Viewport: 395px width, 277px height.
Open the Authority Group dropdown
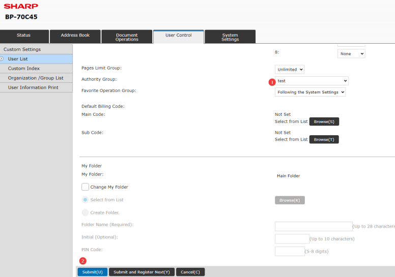pyautogui.click(x=312, y=81)
